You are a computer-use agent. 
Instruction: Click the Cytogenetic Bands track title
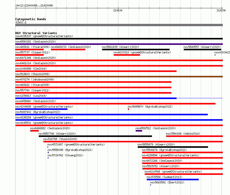(x=31, y=19)
